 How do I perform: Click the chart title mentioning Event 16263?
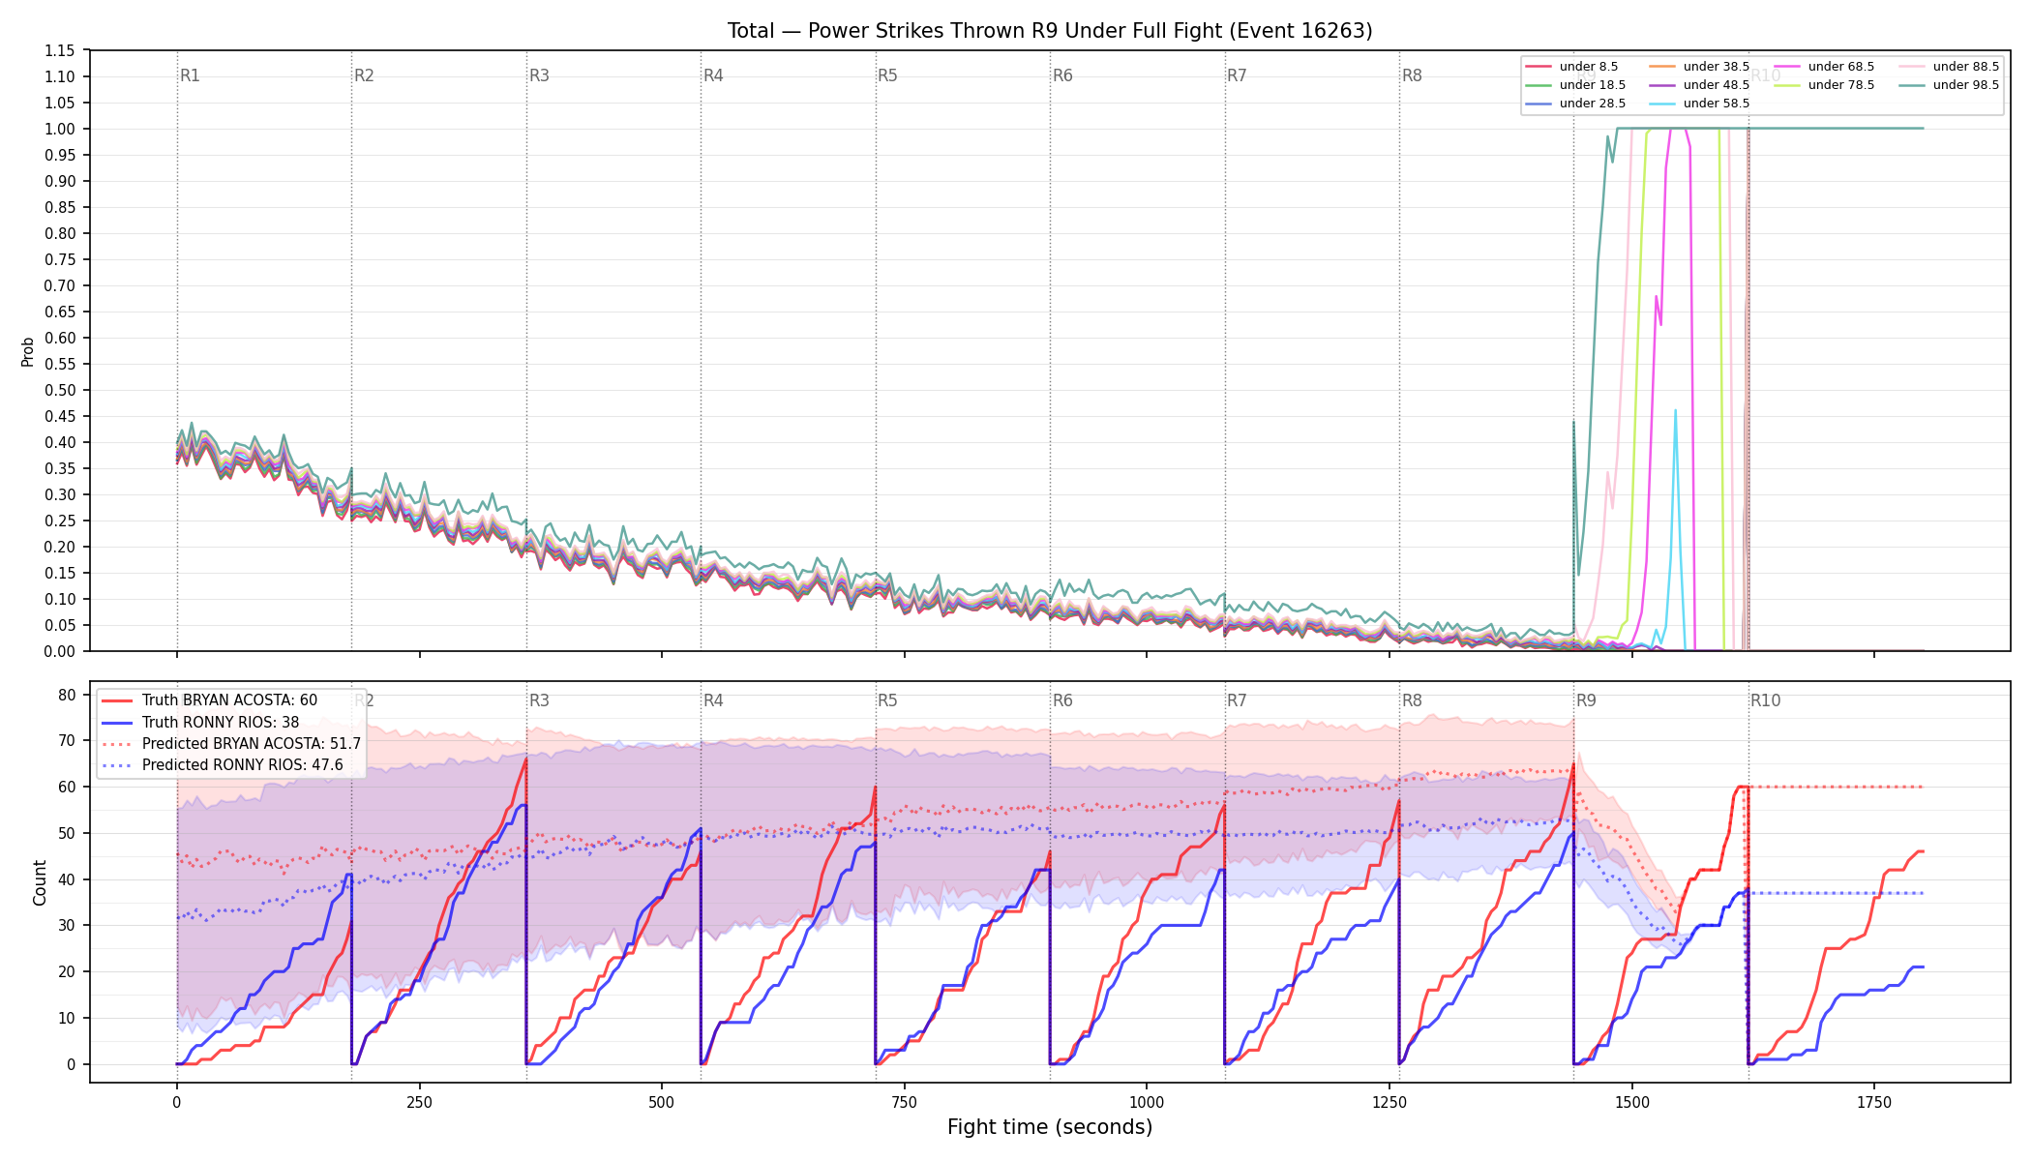pos(1050,31)
